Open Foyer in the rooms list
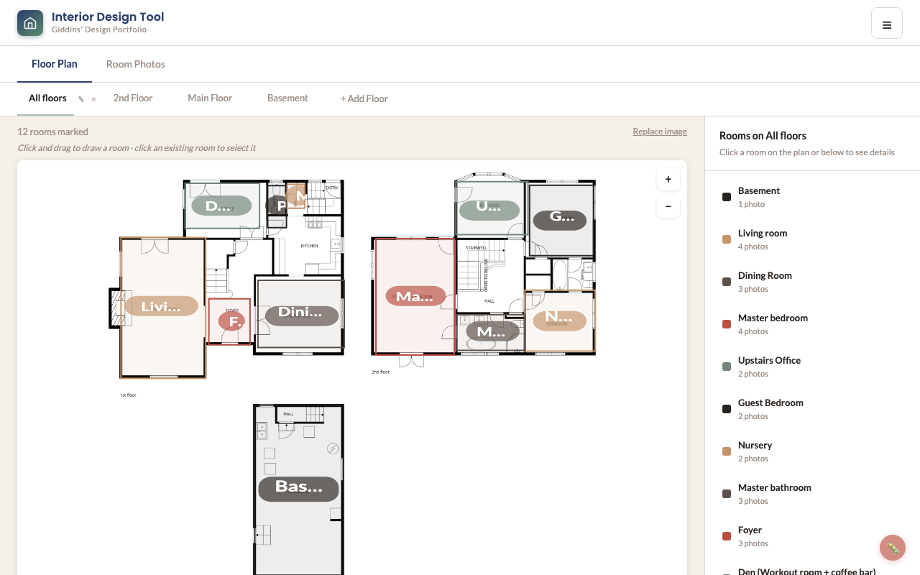The height and width of the screenshot is (575, 920). 812,536
